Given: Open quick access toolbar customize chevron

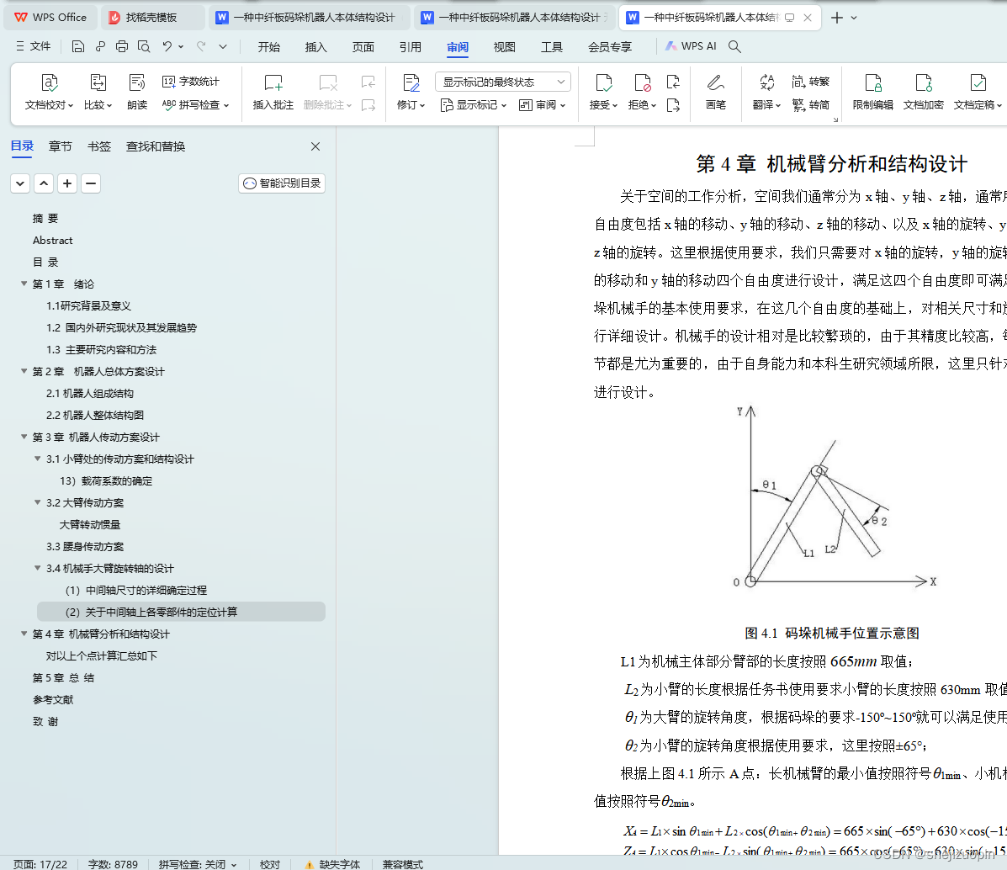Looking at the screenshot, I should pos(223,46).
